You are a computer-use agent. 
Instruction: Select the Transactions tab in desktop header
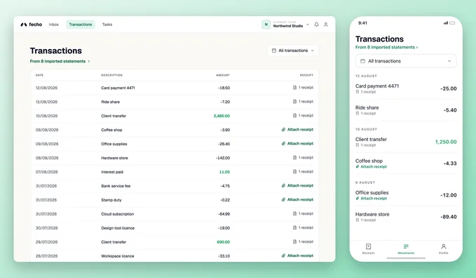coord(81,25)
